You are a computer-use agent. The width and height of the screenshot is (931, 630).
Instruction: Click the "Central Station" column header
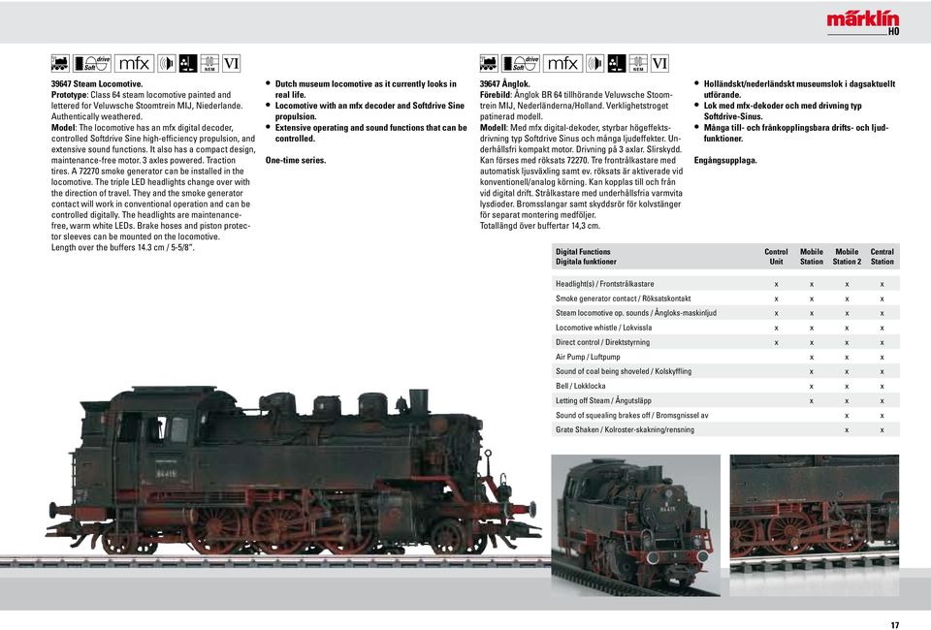tap(883, 256)
